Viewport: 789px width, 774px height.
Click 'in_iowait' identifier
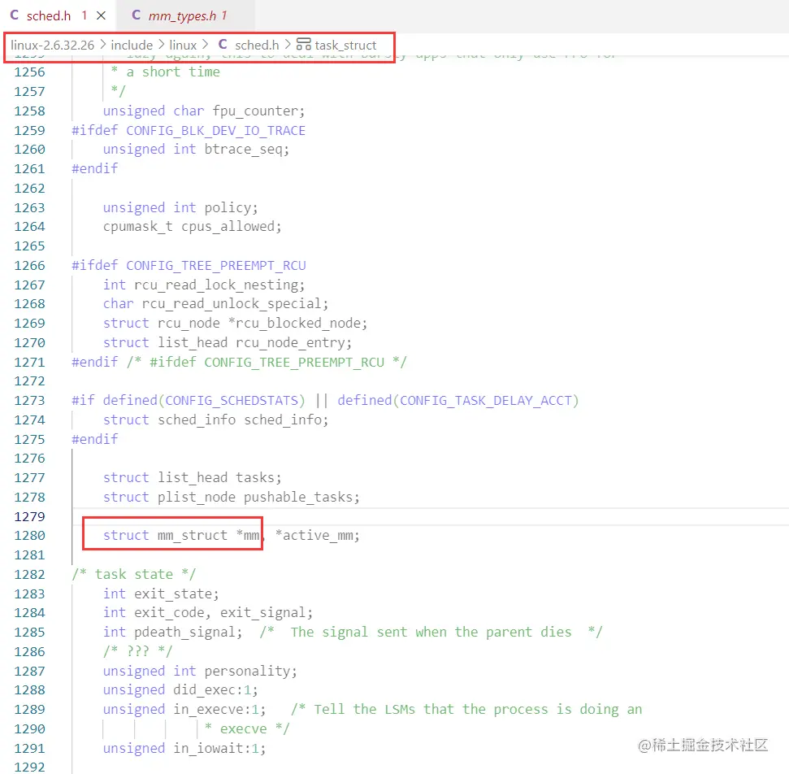(208, 748)
